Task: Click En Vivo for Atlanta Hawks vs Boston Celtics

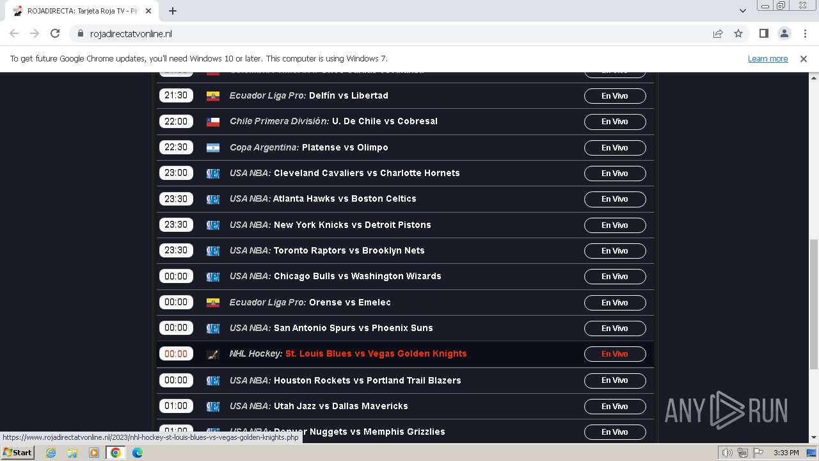Action: tap(615, 199)
